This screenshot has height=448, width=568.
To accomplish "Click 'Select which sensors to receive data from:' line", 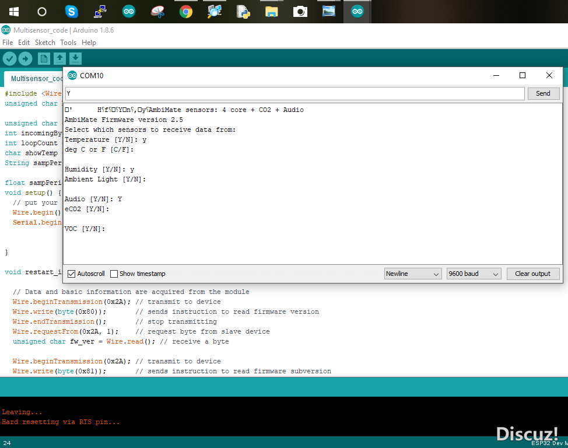I will click(x=150, y=129).
